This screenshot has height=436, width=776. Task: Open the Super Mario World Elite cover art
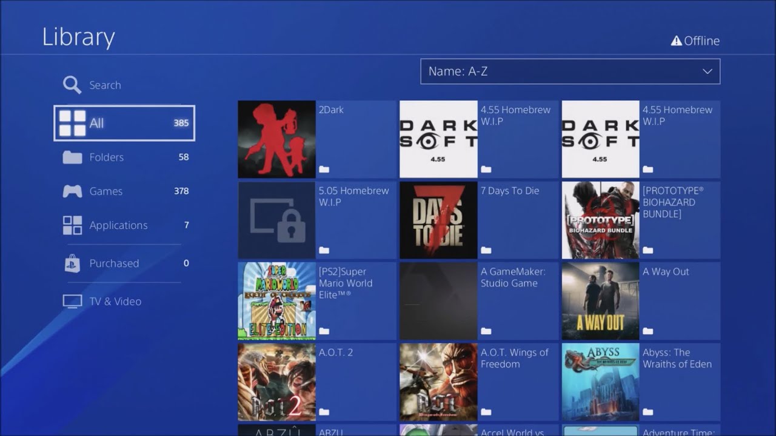[x=276, y=301]
